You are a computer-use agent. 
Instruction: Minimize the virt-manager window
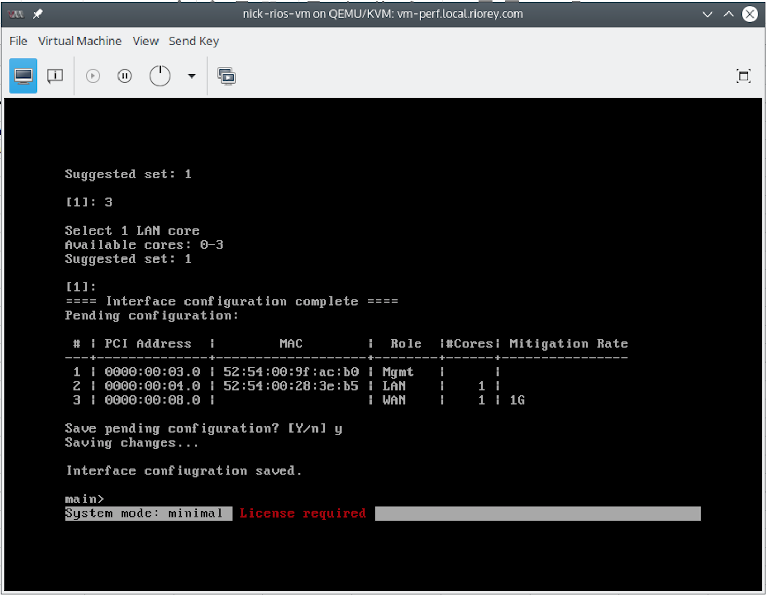click(x=707, y=14)
